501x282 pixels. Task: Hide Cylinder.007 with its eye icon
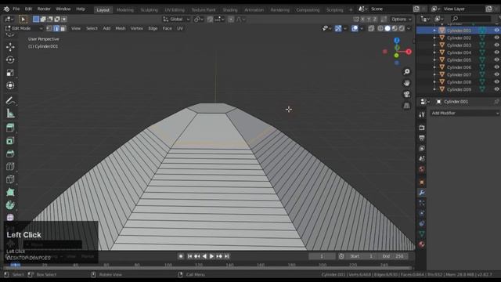(x=496, y=74)
